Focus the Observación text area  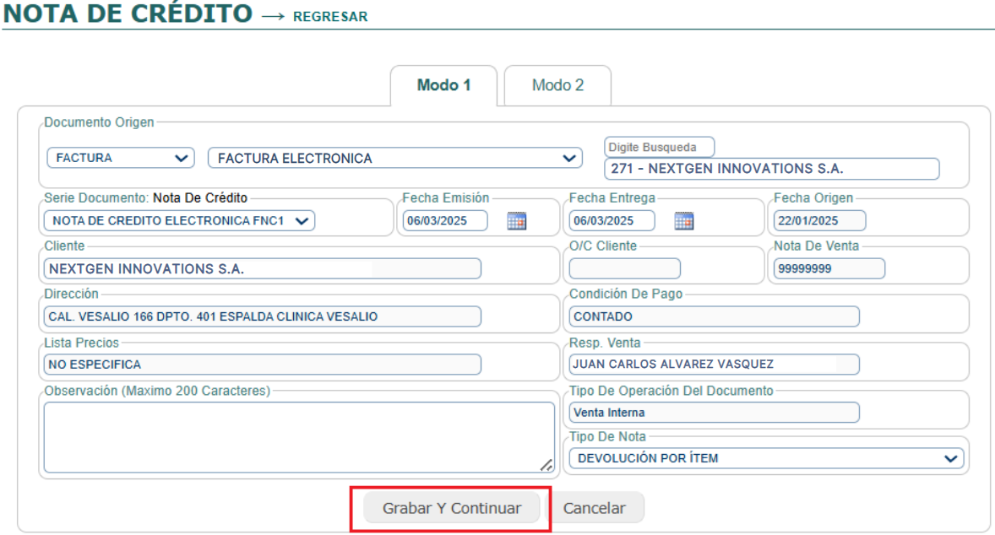tap(299, 437)
